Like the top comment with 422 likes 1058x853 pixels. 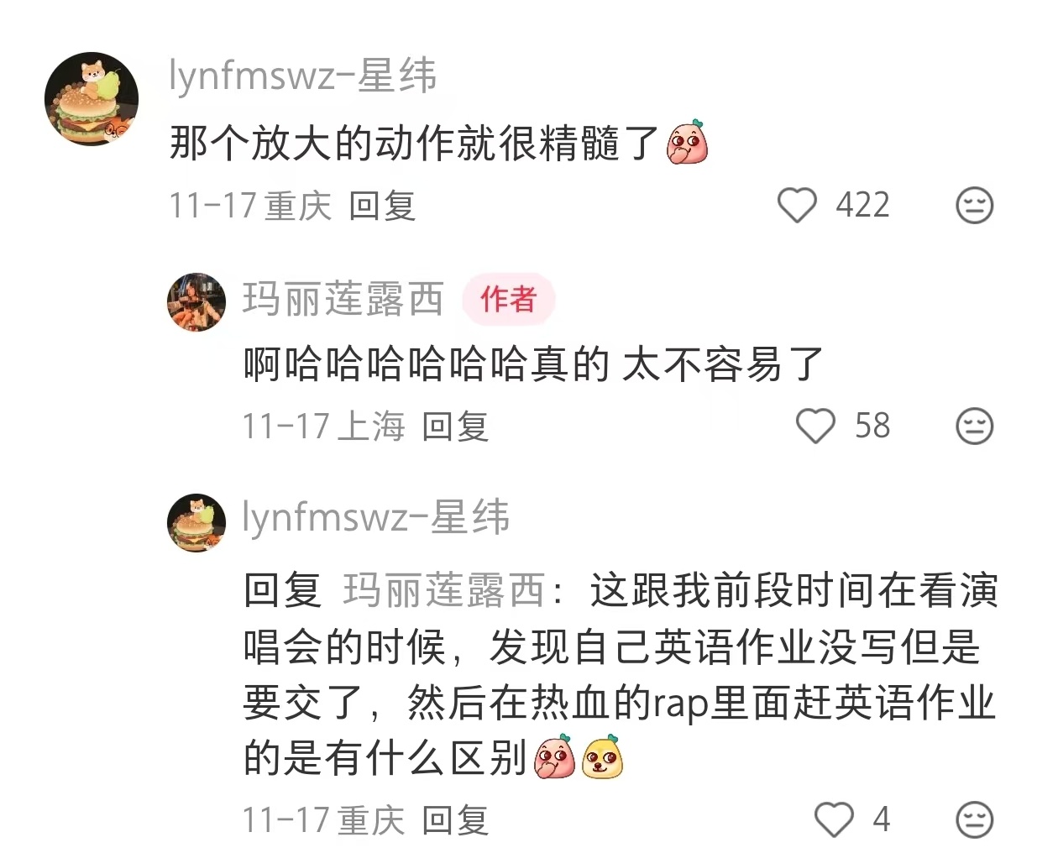click(797, 206)
